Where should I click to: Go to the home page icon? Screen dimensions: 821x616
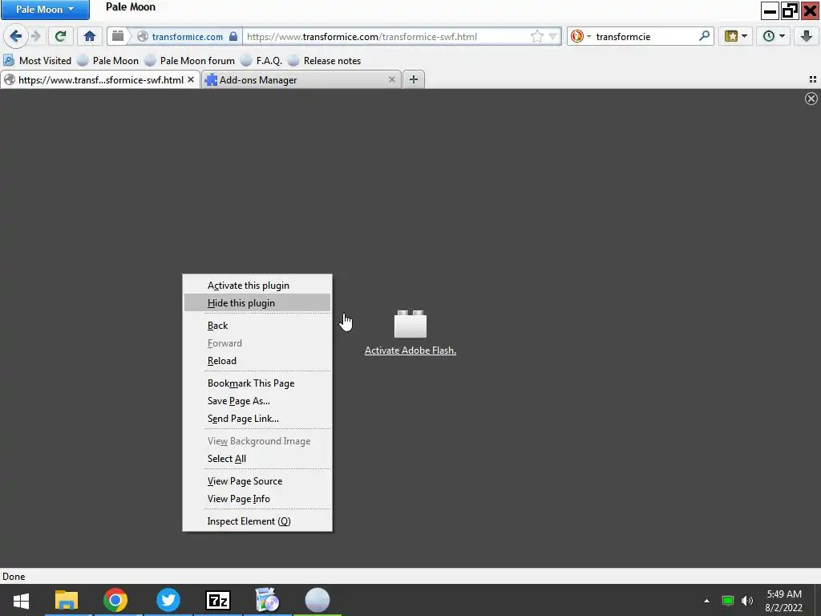click(90, 36)
